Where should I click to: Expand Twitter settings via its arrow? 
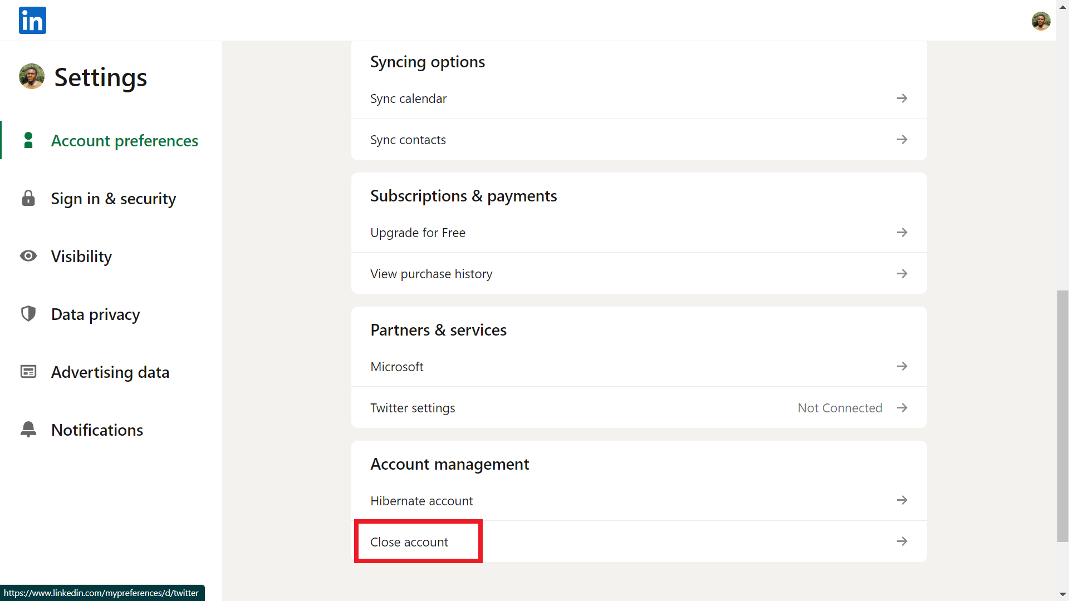[902, 407]
